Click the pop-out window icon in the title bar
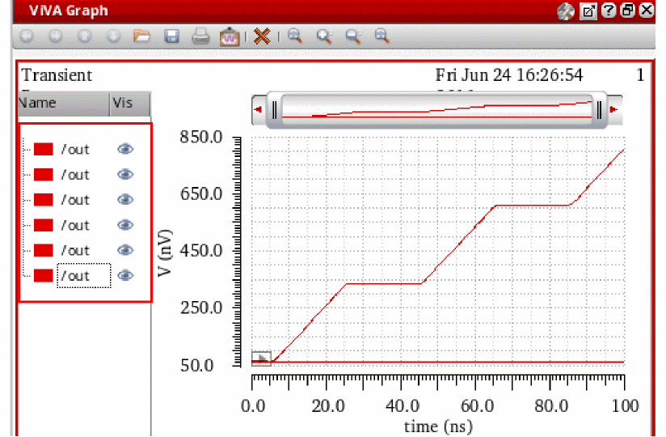Viewport: 666px width, 437px height. (x=588, y=11)
